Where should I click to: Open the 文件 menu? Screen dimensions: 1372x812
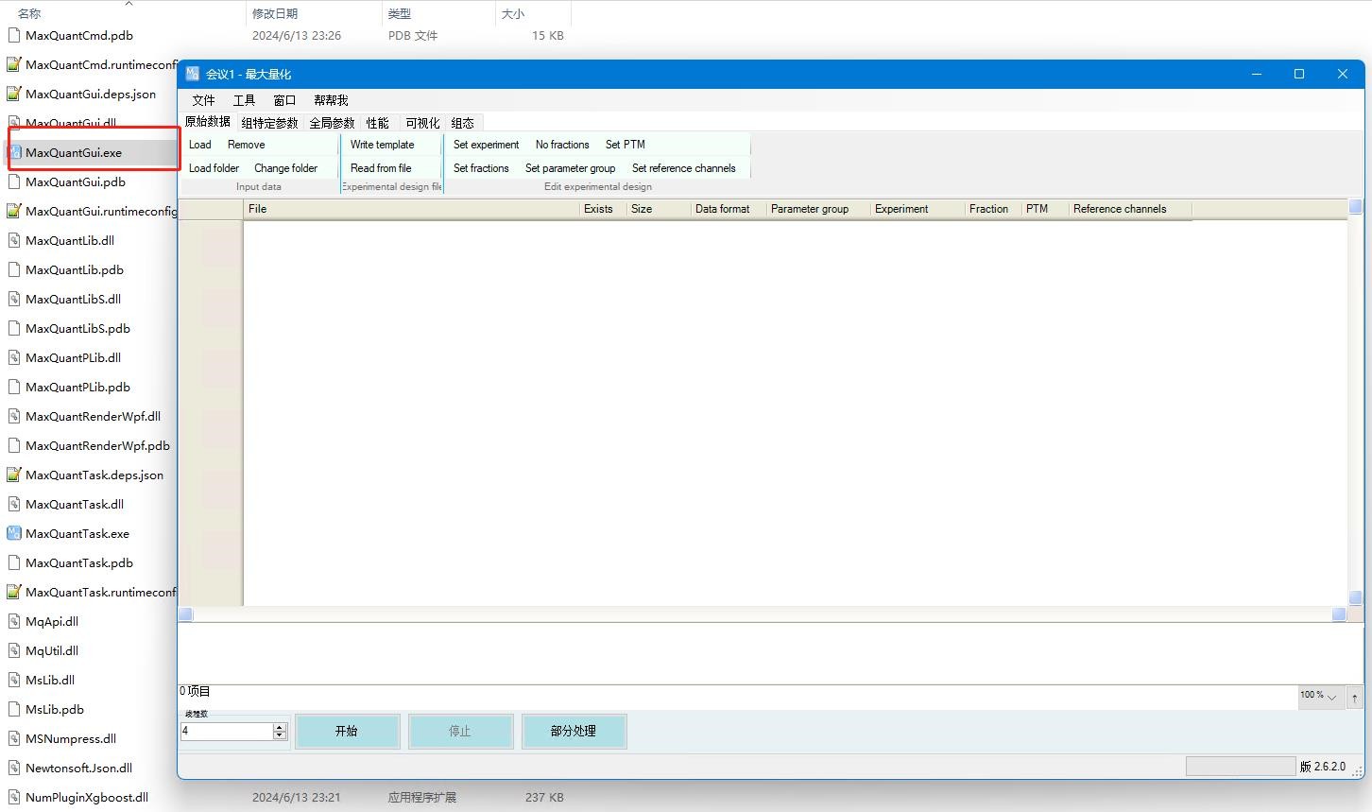tap(203, 99)
